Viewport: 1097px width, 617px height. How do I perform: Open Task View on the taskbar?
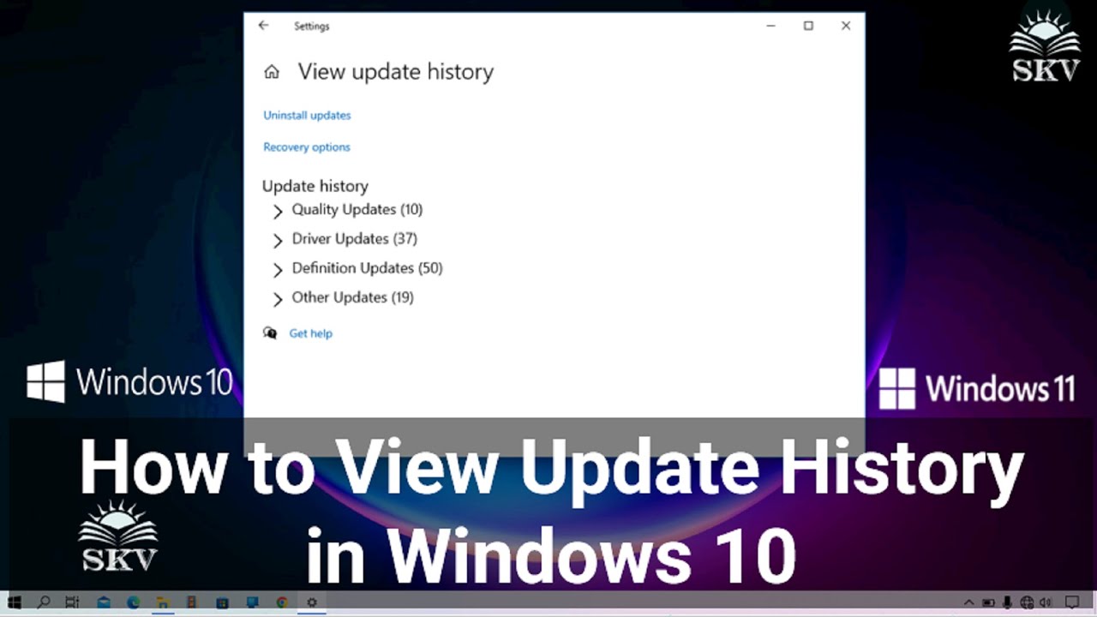[x=72, y=602]
